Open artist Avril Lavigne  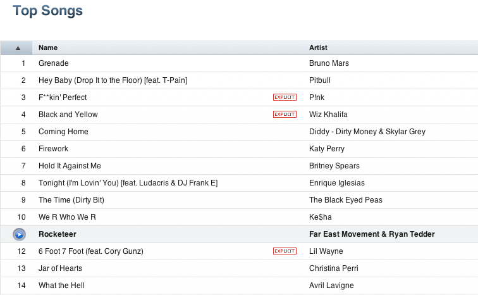tap(331, 286)
